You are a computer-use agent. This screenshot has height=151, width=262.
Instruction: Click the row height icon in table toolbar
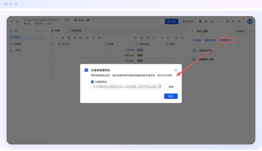coord(93,38)
